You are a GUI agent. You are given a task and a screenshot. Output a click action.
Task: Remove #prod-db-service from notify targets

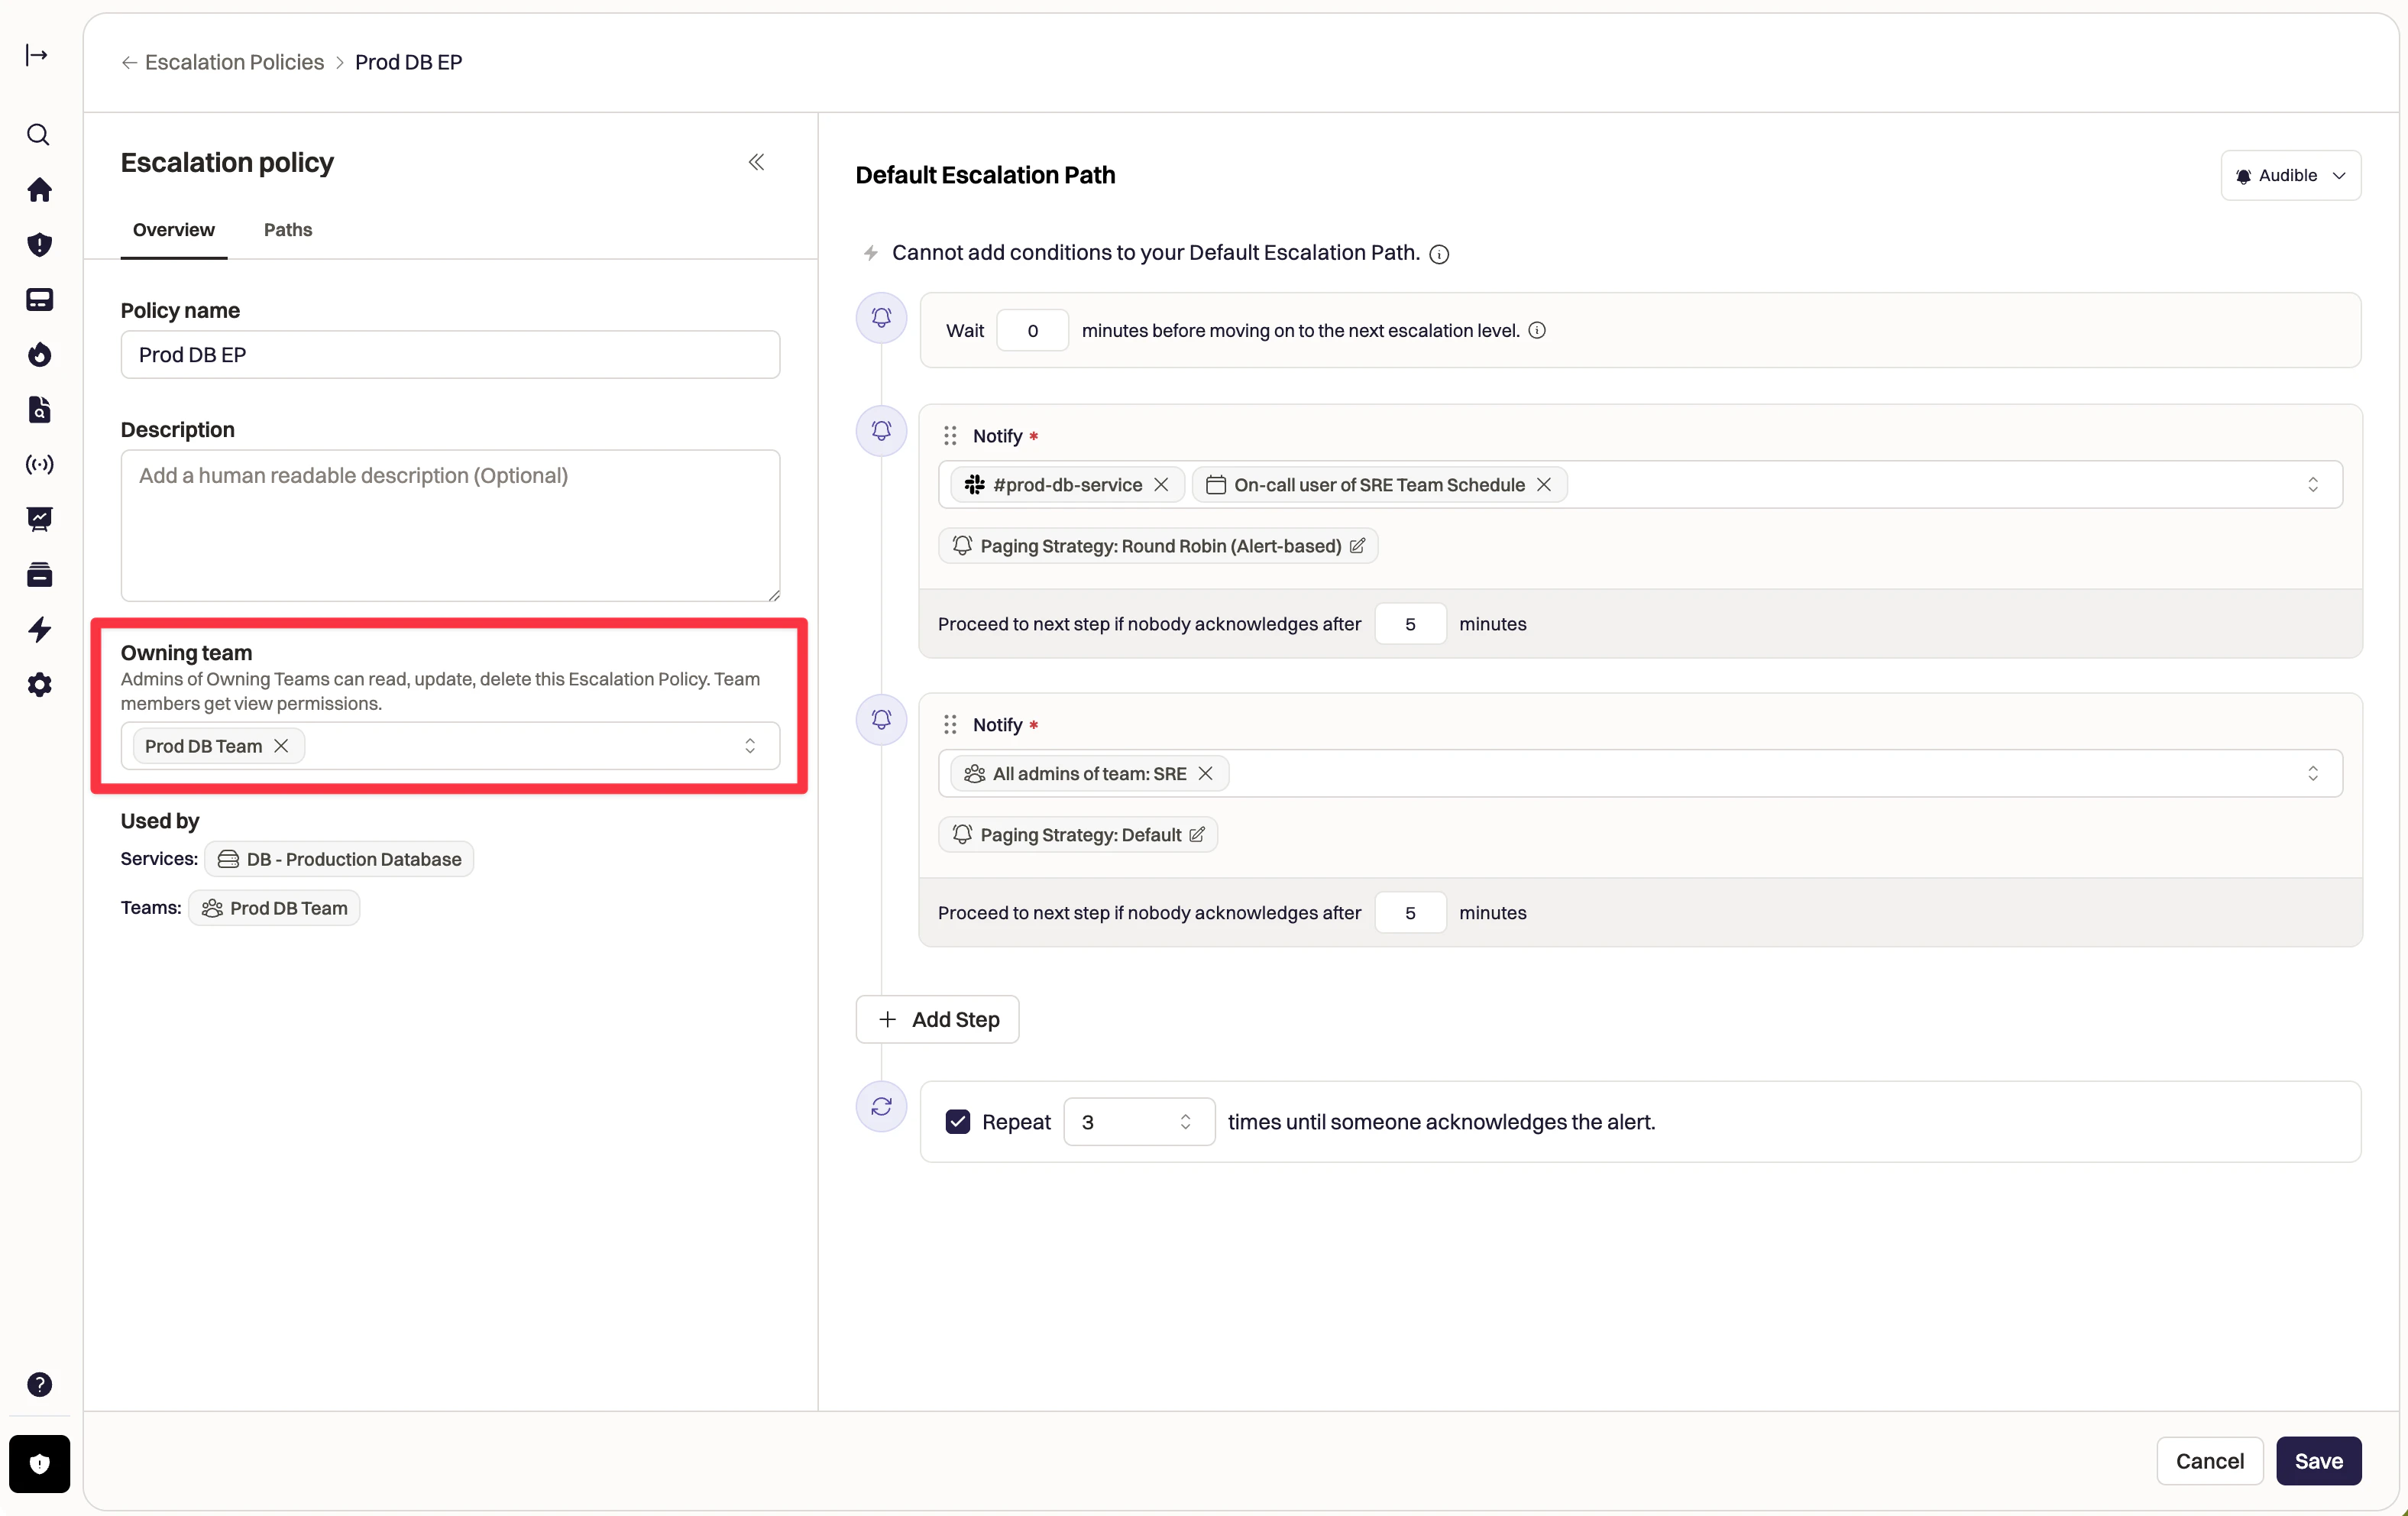1161,485
